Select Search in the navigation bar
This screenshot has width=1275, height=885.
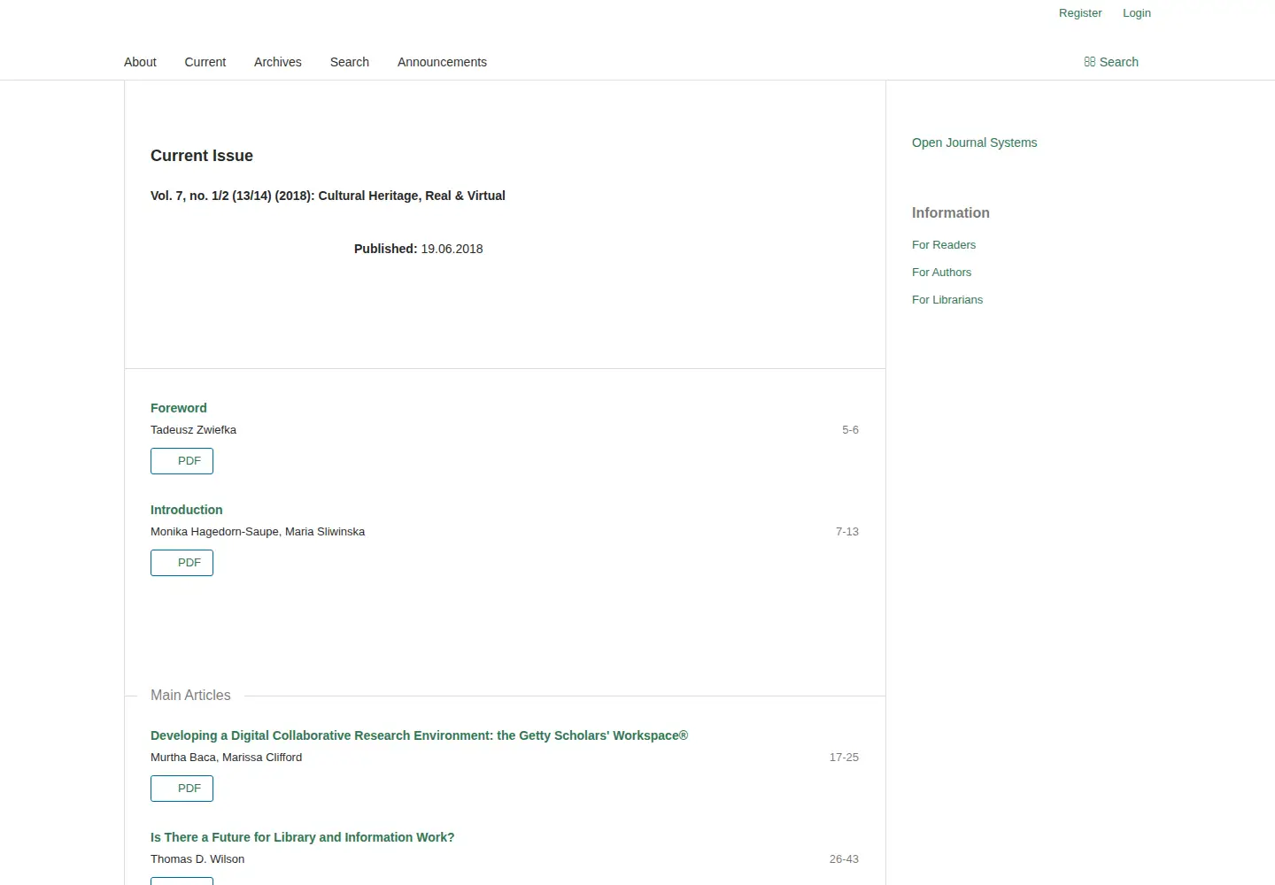[350, 62]
